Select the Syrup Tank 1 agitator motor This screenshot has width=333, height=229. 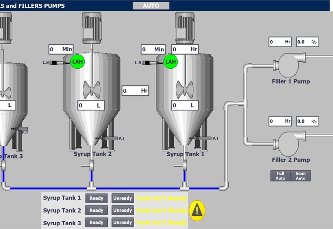click(185, 28)
